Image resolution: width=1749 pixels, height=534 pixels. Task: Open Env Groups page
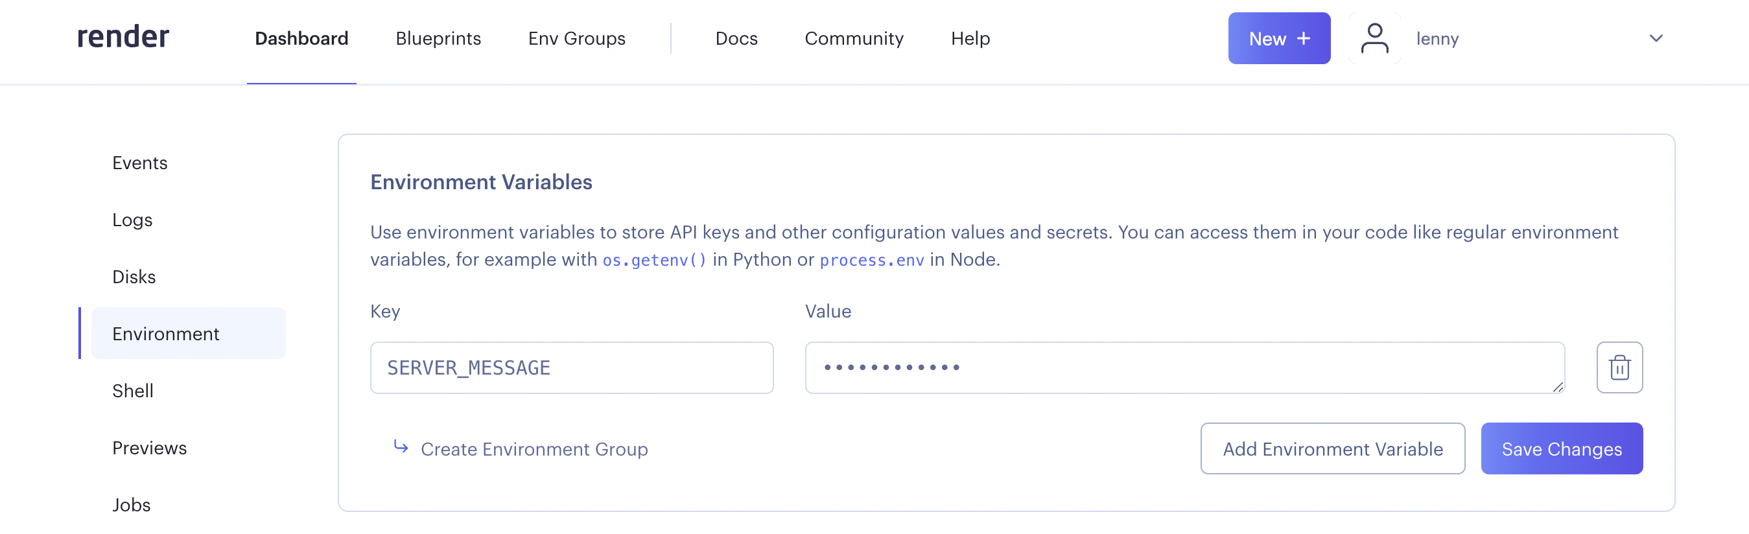pos(576,39)
